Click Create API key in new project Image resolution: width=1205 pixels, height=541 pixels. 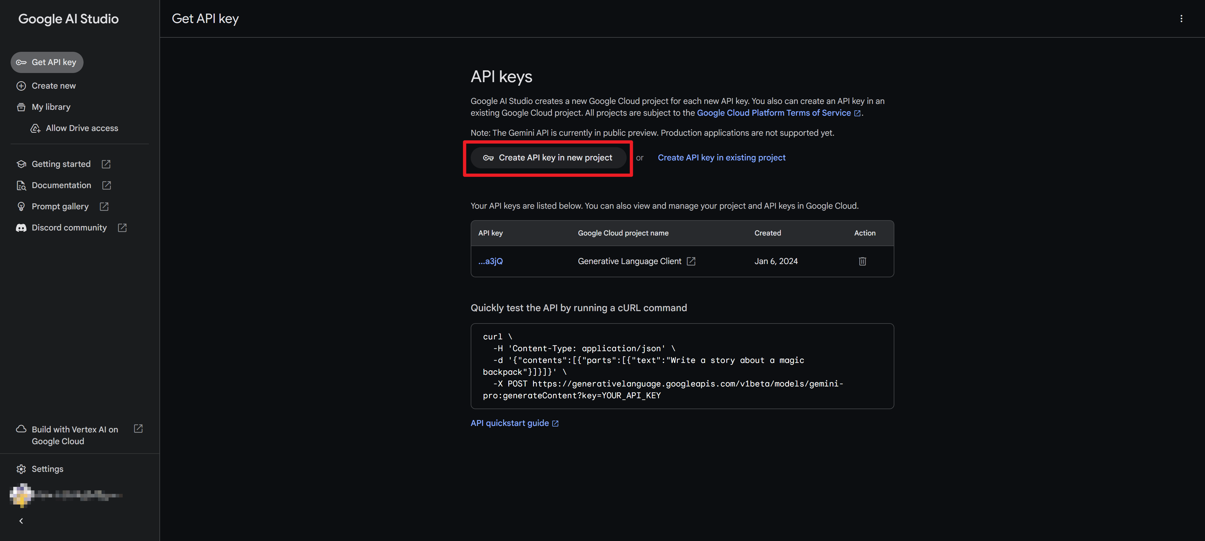(548, 158)
